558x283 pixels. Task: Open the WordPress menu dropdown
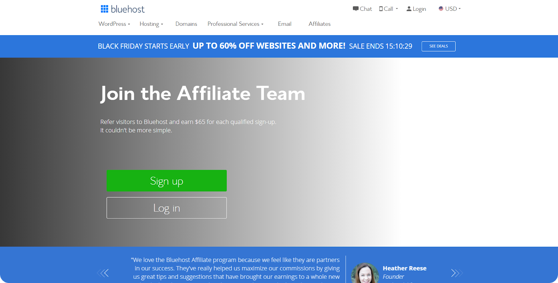coord(114,24)
